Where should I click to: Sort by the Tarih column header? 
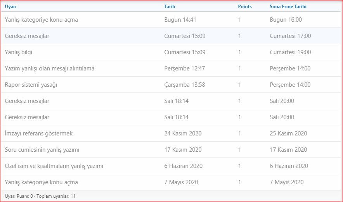point(170,7)
